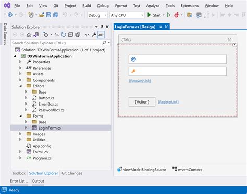Click the email input box on form
This screenshot has height=194, width=247.
[178, 59]
